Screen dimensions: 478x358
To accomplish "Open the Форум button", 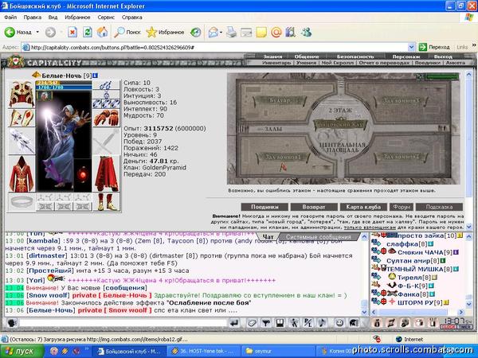I will pos(402,207).
